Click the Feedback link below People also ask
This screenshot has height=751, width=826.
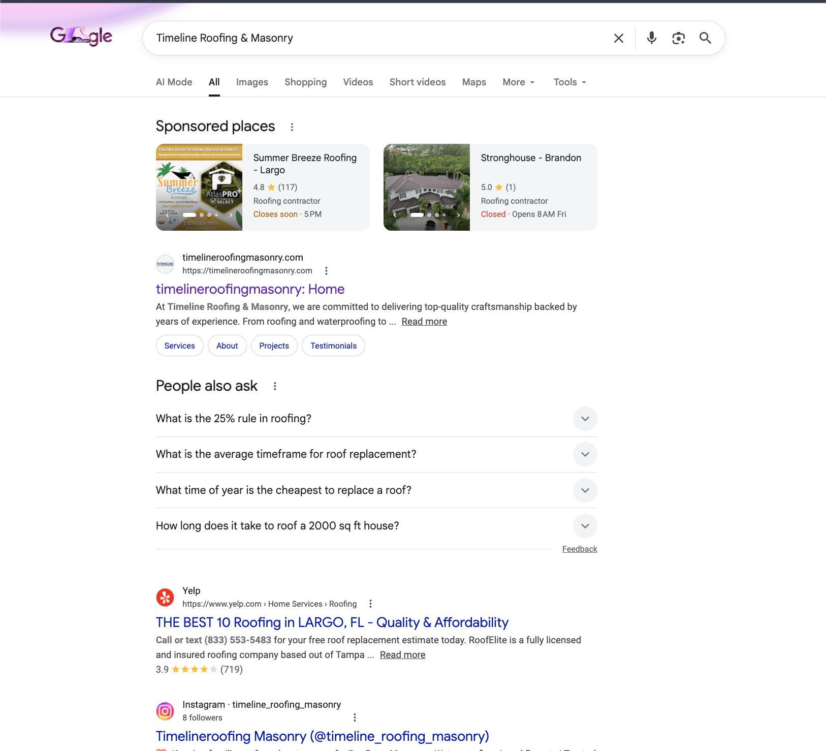(x=579, y=549)
